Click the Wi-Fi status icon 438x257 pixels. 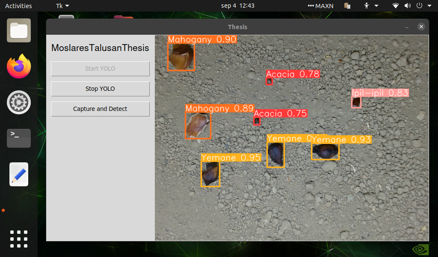tap(396, 6)
